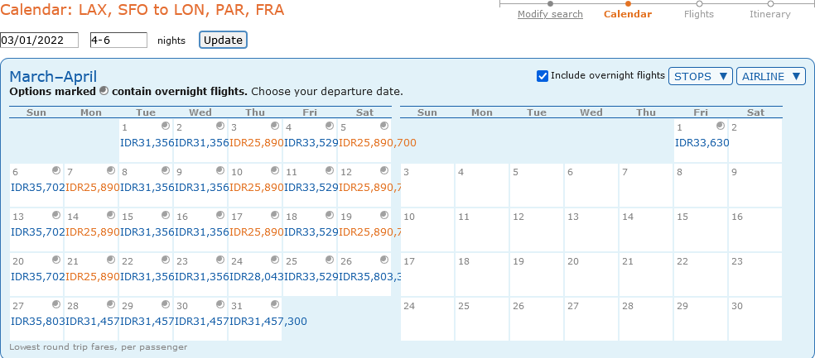Open the AIRLINE filter dropdown

tap(771, 76)
